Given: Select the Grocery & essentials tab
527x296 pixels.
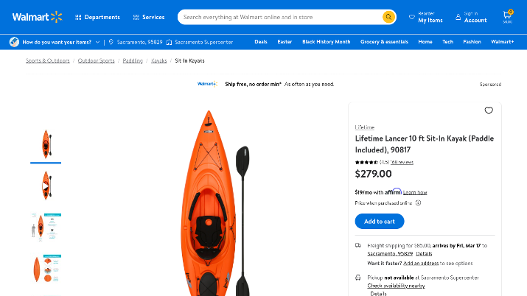Looking at the screenshot, I should (384, 42).
